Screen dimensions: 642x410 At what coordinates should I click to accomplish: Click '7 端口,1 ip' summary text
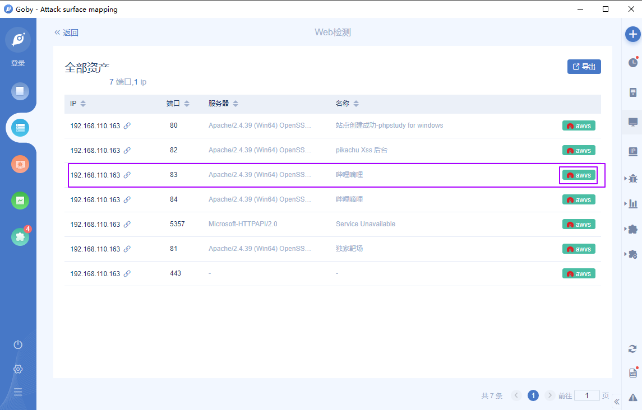click(x=128, y=82)
